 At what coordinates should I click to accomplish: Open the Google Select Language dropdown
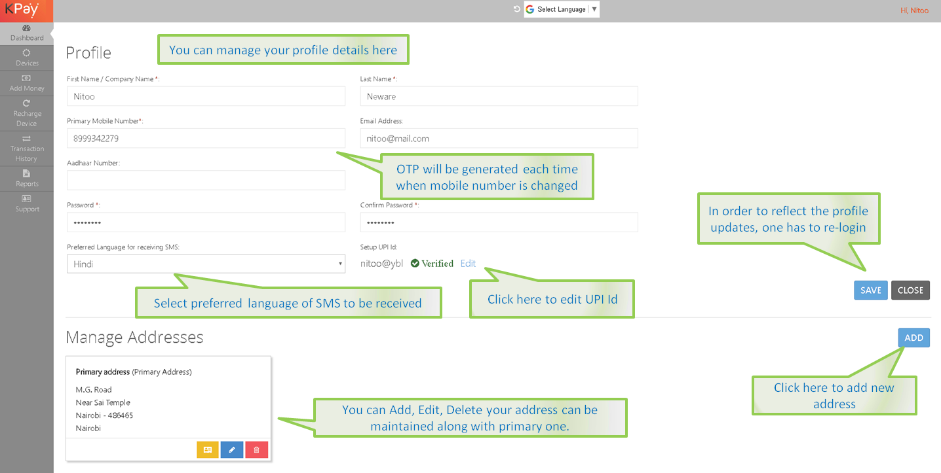pos(562,9)
